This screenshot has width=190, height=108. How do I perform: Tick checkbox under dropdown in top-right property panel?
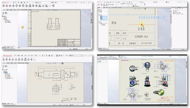coord(100,25)
